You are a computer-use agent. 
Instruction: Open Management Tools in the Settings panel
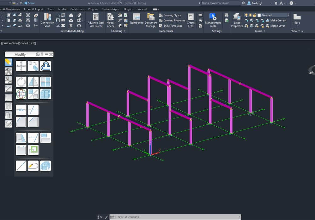coord(213,20)
